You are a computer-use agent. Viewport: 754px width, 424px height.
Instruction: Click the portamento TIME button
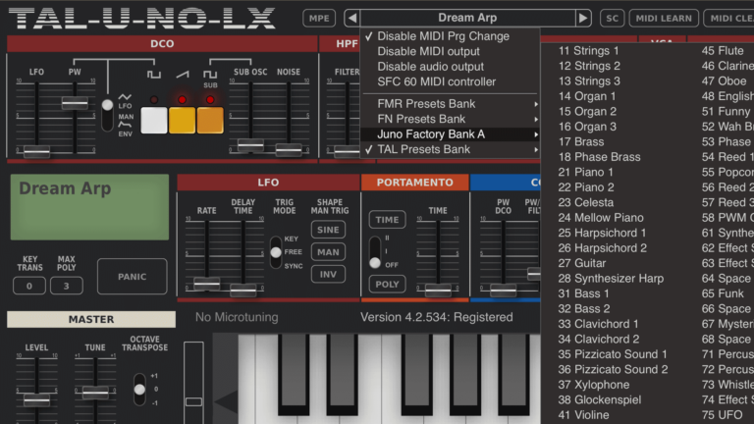coord(387,220)
